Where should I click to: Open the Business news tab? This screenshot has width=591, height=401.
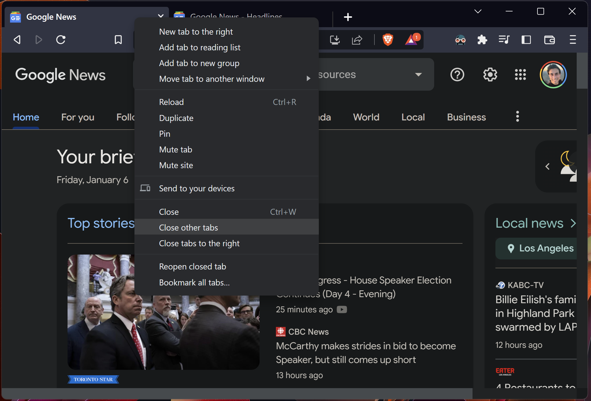tap(467, 117)
